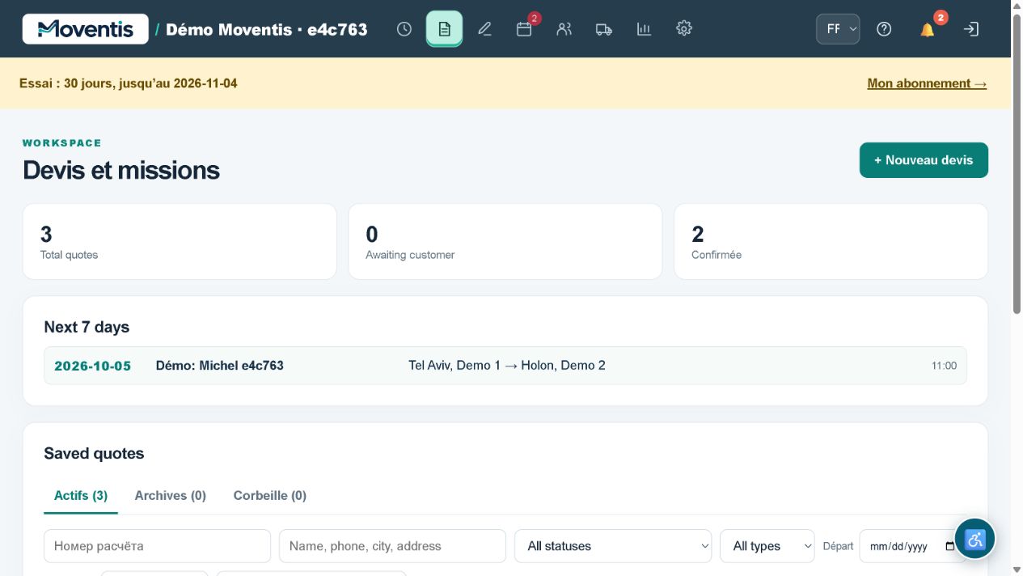Focus the Départ date field
This screenshot has height=576, width=1023.
pos(913,546)
